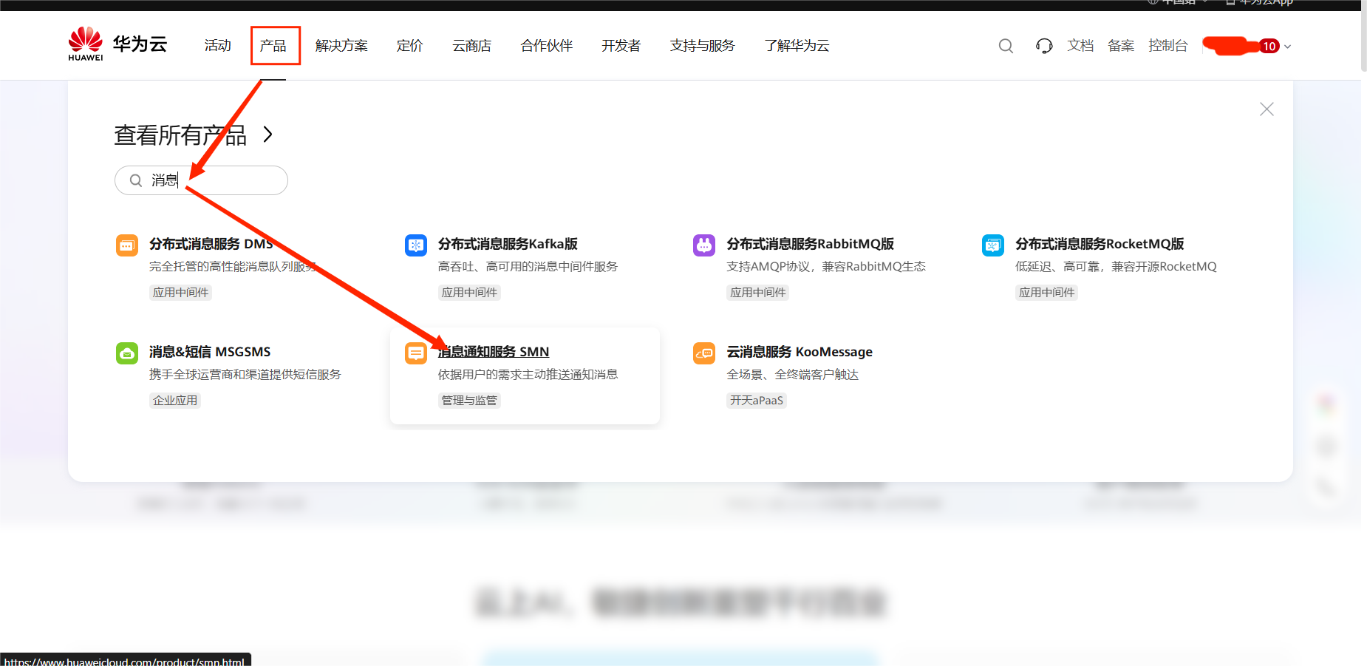
Task: Open the 定价 menu
Action: coord(410,46)
